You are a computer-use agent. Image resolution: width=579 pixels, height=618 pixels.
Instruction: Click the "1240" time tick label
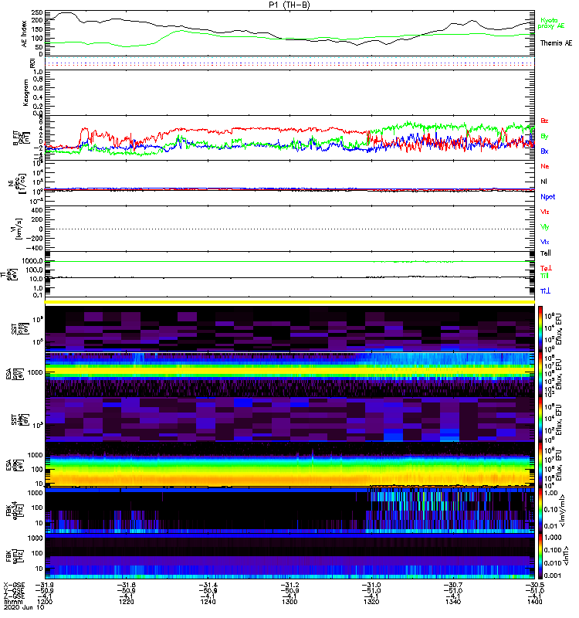pos(208,602)
